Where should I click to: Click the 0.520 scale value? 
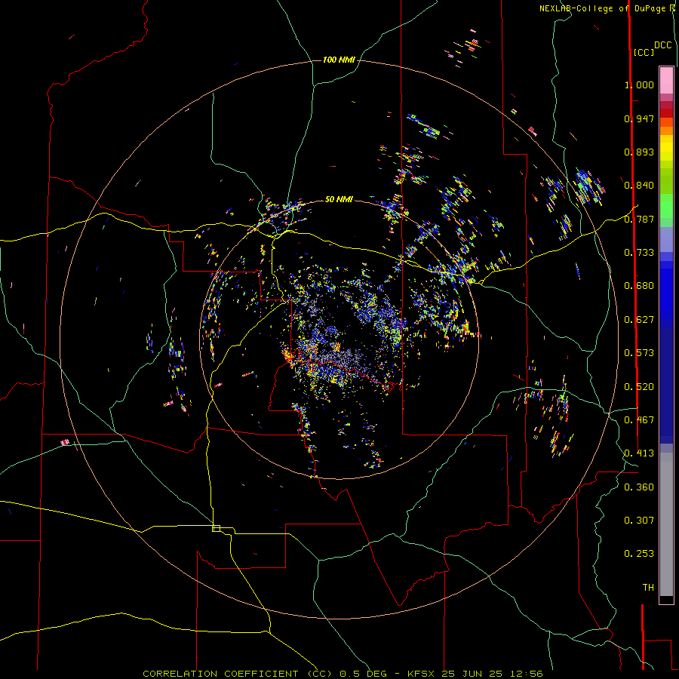coord(639,387)
